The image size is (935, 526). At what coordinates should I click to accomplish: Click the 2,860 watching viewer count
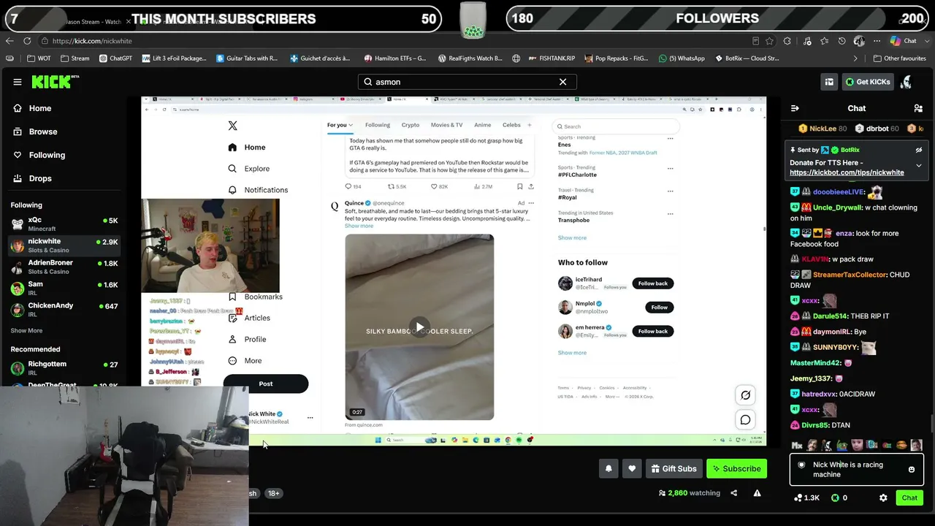click(690, 493)
